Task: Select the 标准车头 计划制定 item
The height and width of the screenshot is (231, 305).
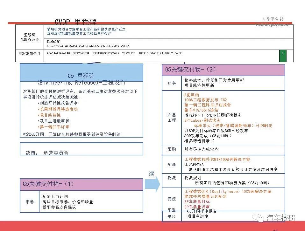Action: click(233, 126)
